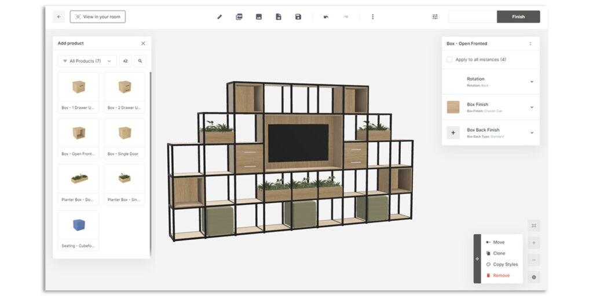Toggle Apply to all instances checkbox
593x296 pixels.
449,60
